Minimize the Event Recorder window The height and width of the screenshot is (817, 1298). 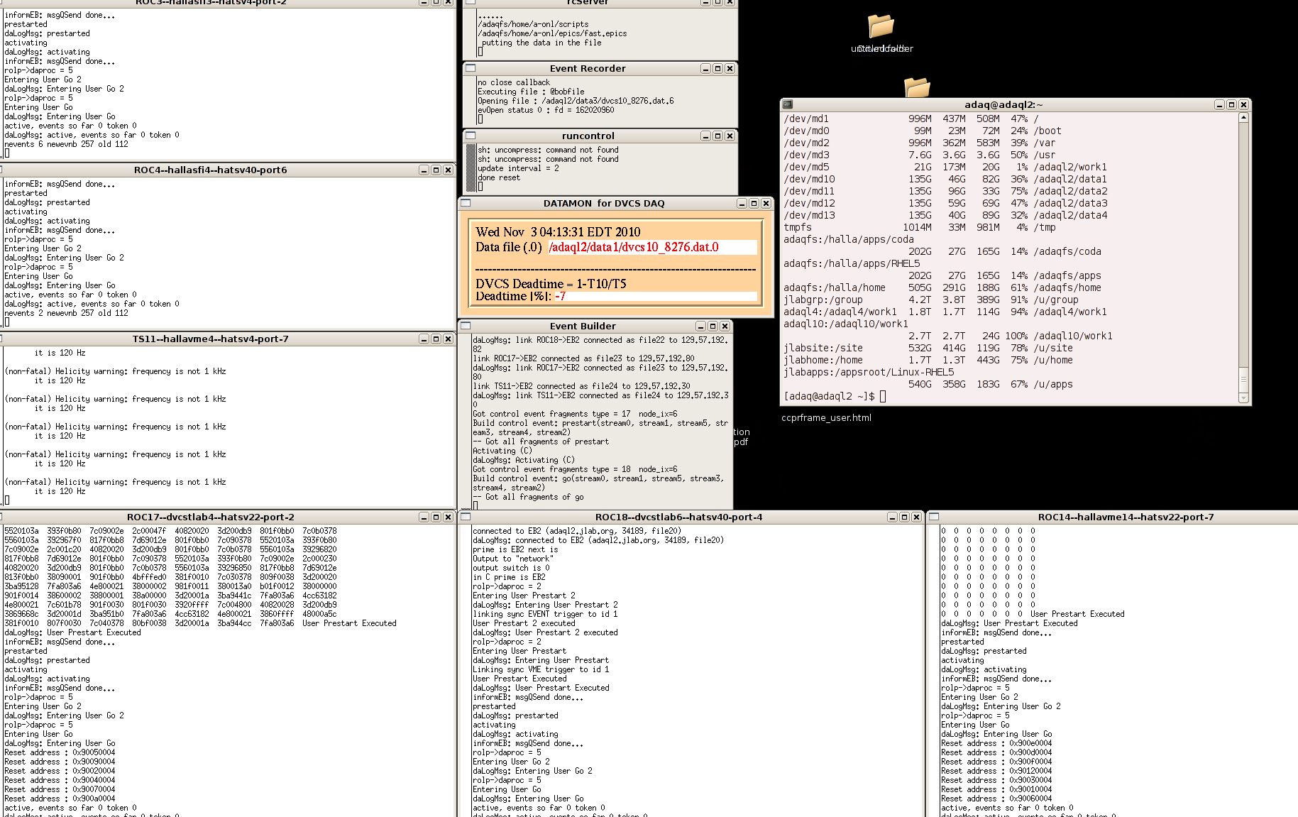[x=705, y=68]
